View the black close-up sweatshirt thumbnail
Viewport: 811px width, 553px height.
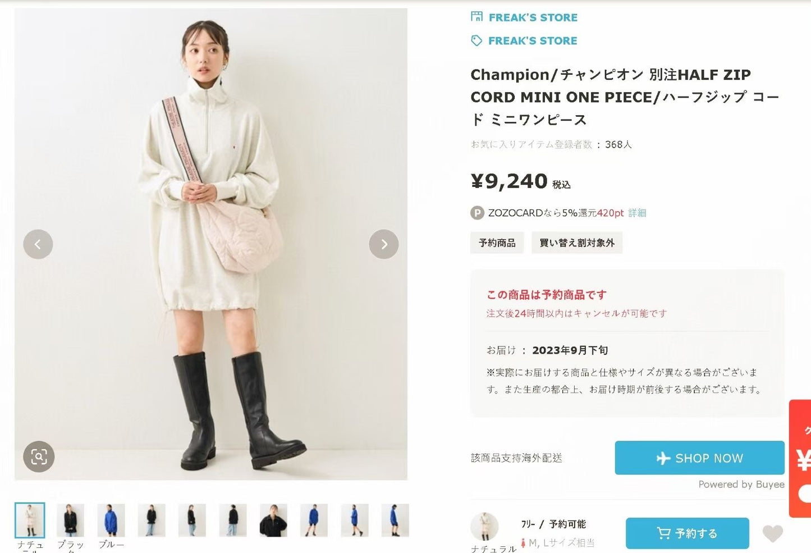273,520
